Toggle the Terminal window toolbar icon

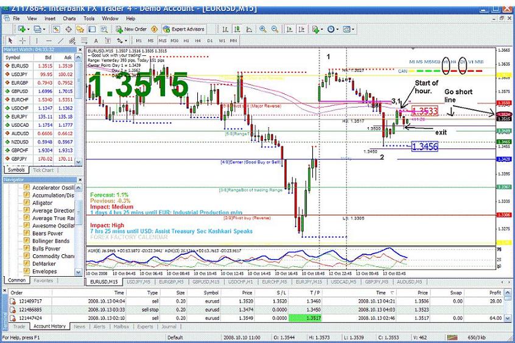92,29
